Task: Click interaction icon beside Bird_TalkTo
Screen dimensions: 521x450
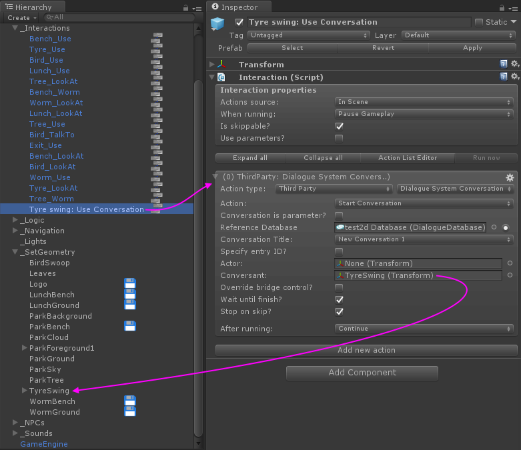Action: point(157,135)
